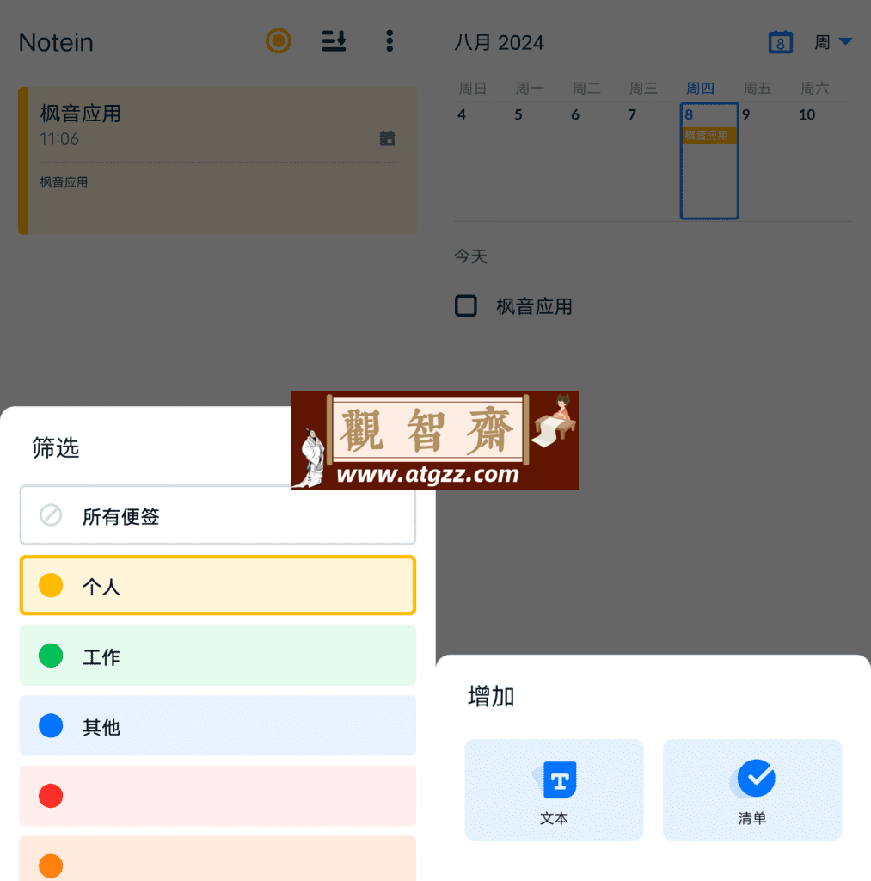The width and height of the screenshot is (871, 881).
Task: Filter by 所有便签
Action: pyautogui.click(x=218, y=515)
